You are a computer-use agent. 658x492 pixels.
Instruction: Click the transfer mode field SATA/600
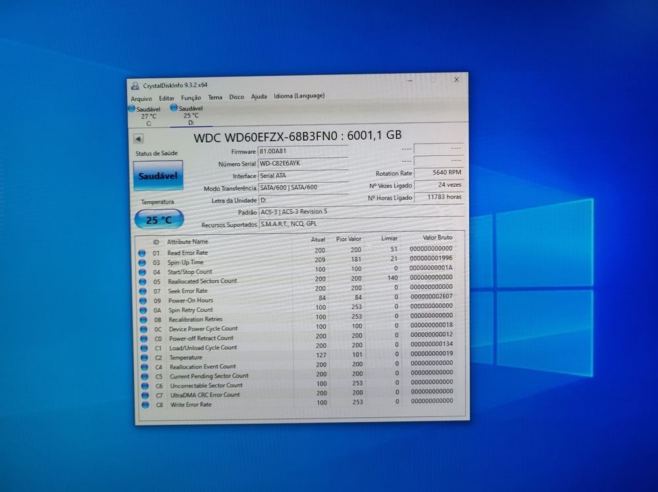pos(303,187)
